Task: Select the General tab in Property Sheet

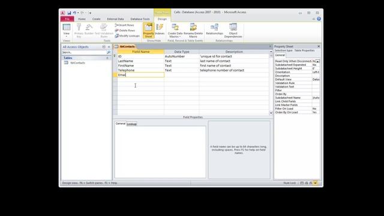Action: (280, 55)
